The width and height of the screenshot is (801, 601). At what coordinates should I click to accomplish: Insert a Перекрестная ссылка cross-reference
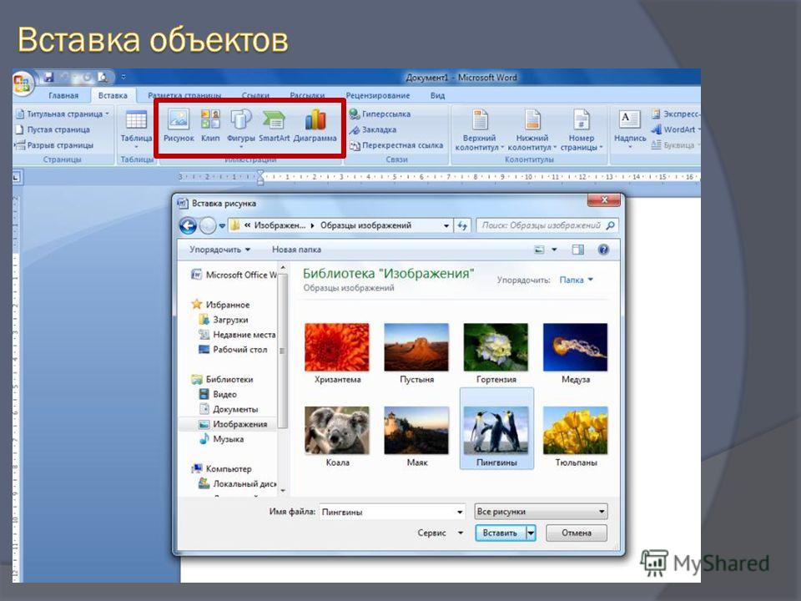(396, 145)
